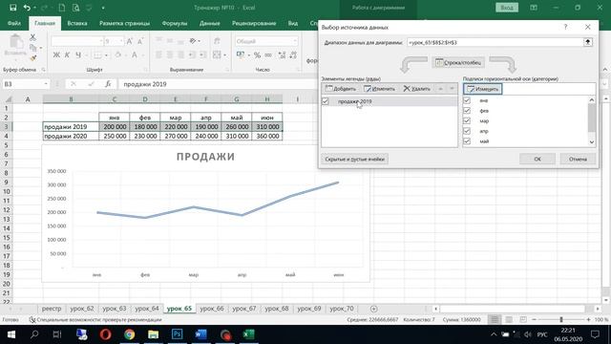
Task: Click category list scroll down arrow
Action: pyautogui.click(x=592, y=142)
